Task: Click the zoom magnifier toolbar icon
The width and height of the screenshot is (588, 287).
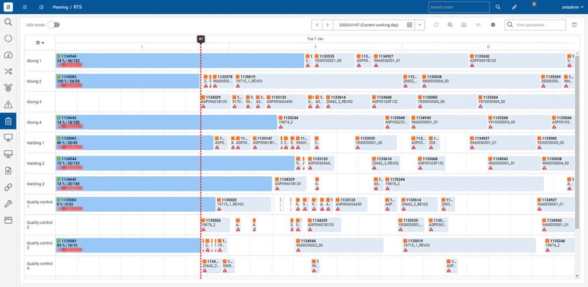Action: click(450, 25)
